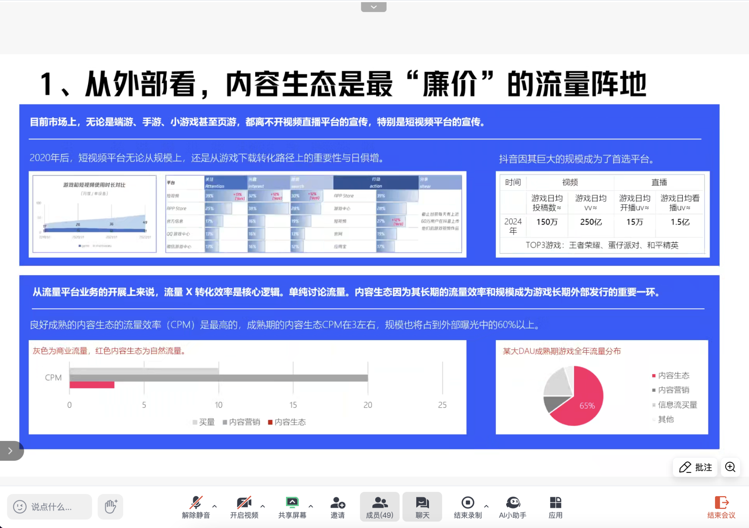Unmute microphone with 解除静音 icon
Image resolution: width=749 pixels, height=528 pixels.
[x=196, y=503]
